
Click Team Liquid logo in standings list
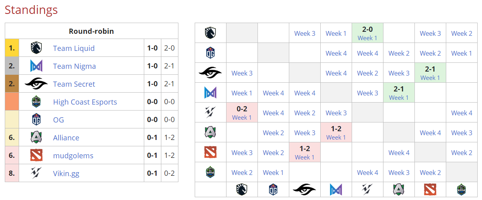pos(36,48)
